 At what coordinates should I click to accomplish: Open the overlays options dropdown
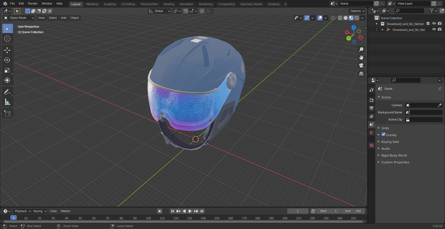pos(325,18)
